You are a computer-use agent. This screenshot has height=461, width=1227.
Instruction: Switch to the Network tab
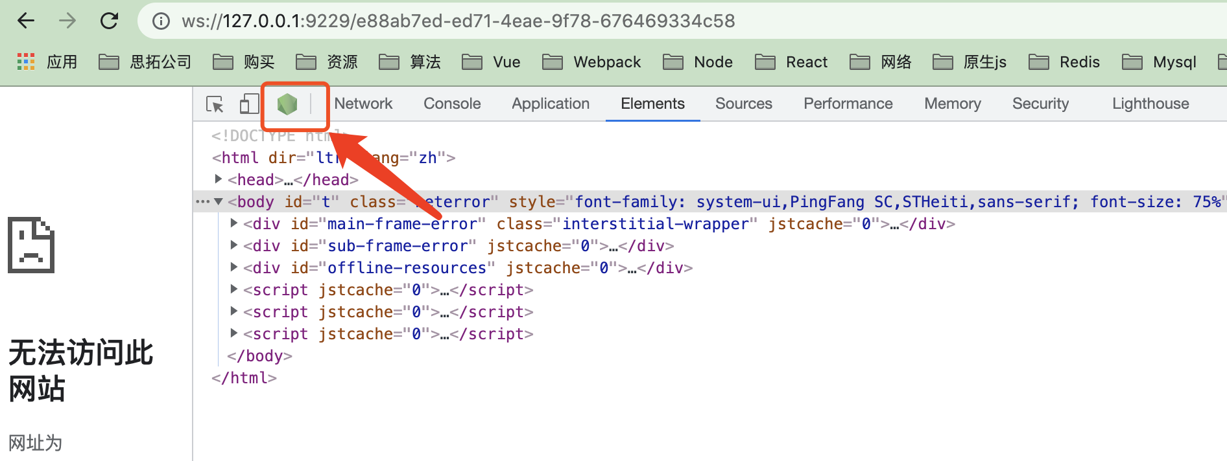tap(363, 104)
